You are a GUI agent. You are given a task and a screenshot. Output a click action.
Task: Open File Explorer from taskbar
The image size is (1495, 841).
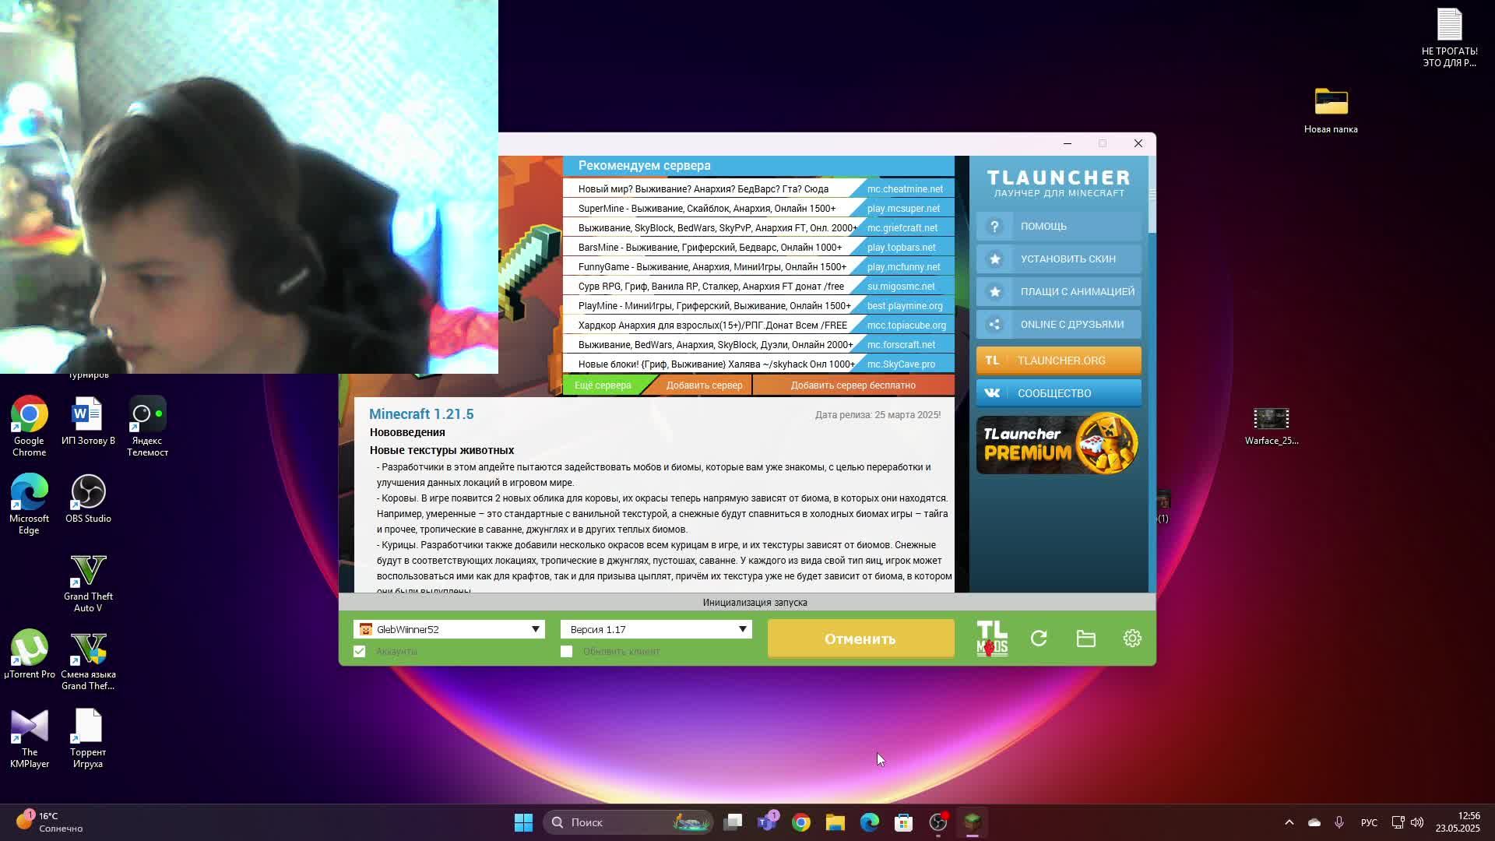point(835,822)
